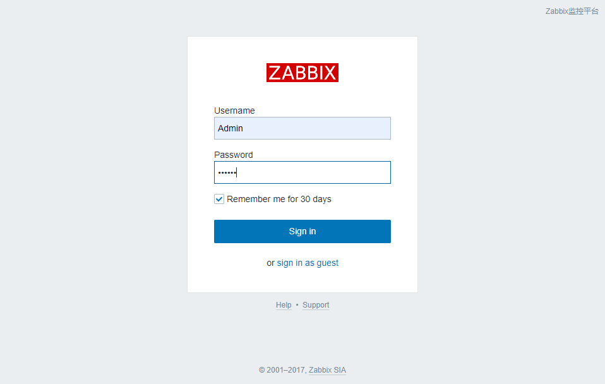Screen dimensions: 605x384
Task: Click the word "or" before the guest link
Action: (270, 263)
